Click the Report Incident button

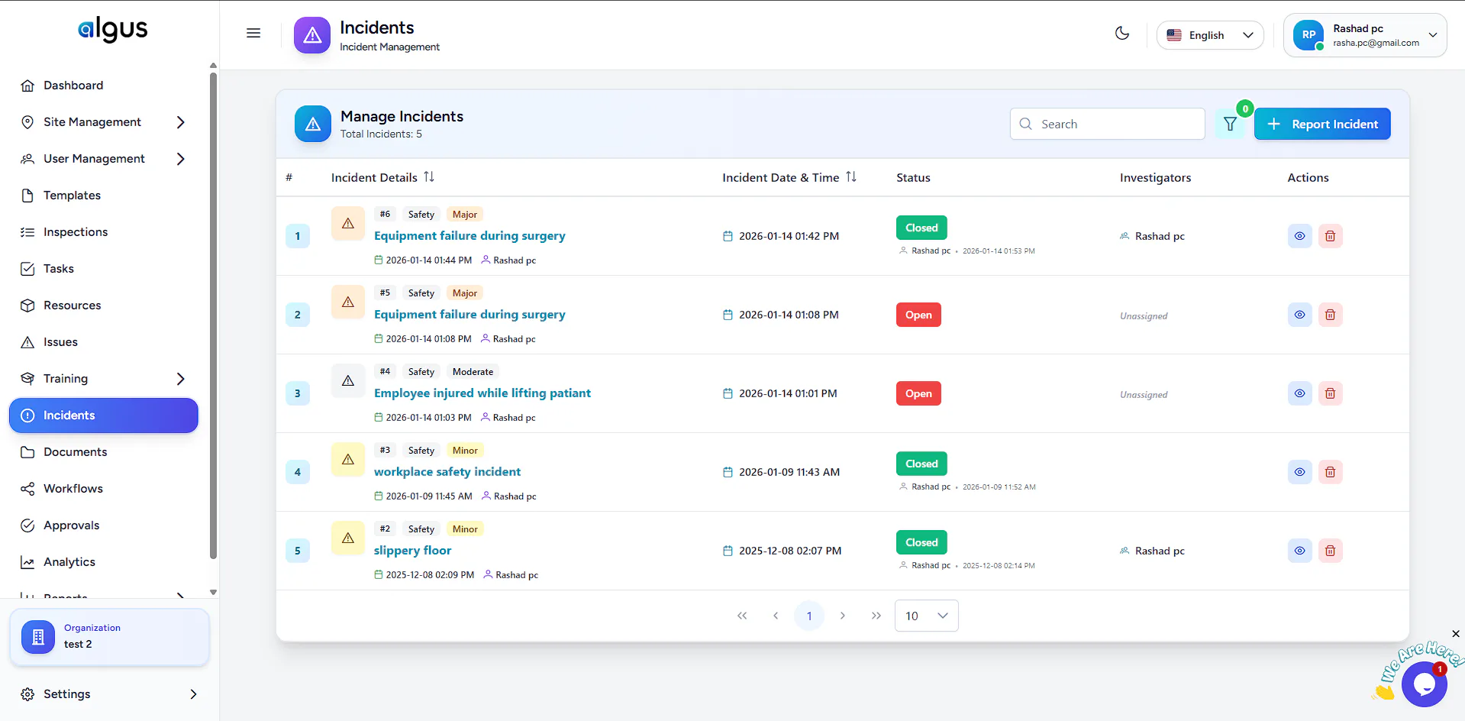coord(1322,124)
